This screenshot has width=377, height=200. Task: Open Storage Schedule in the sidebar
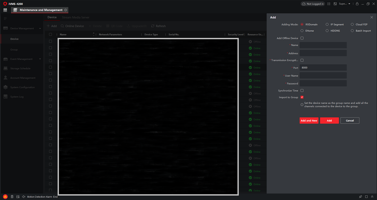[20, 68]
